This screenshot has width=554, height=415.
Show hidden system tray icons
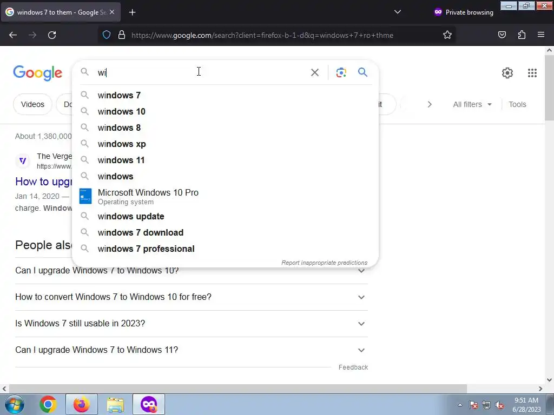tap(460, 405)
